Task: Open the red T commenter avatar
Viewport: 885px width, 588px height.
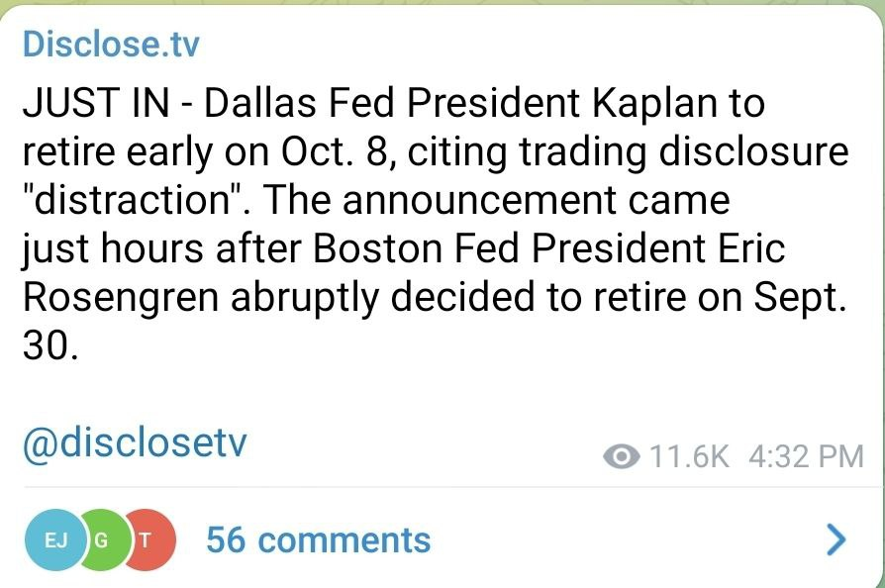Action: coord(145,540)
